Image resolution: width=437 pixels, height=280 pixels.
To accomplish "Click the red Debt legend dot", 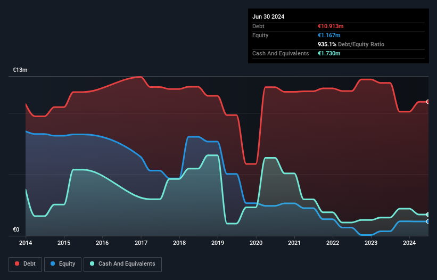I will pyautogui.click(x=17, y=263).
